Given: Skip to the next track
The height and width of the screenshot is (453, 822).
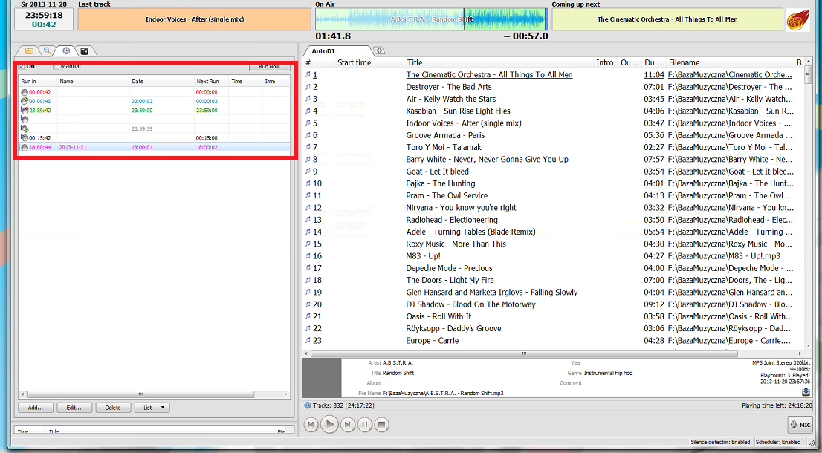Looking at the screenshot, I should [x=347, y=425].
